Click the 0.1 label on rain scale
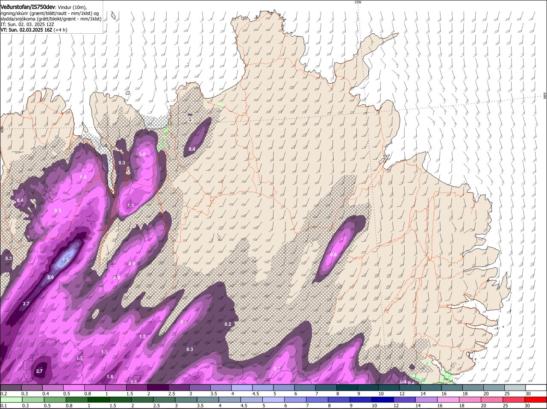 tap(3, 406)
